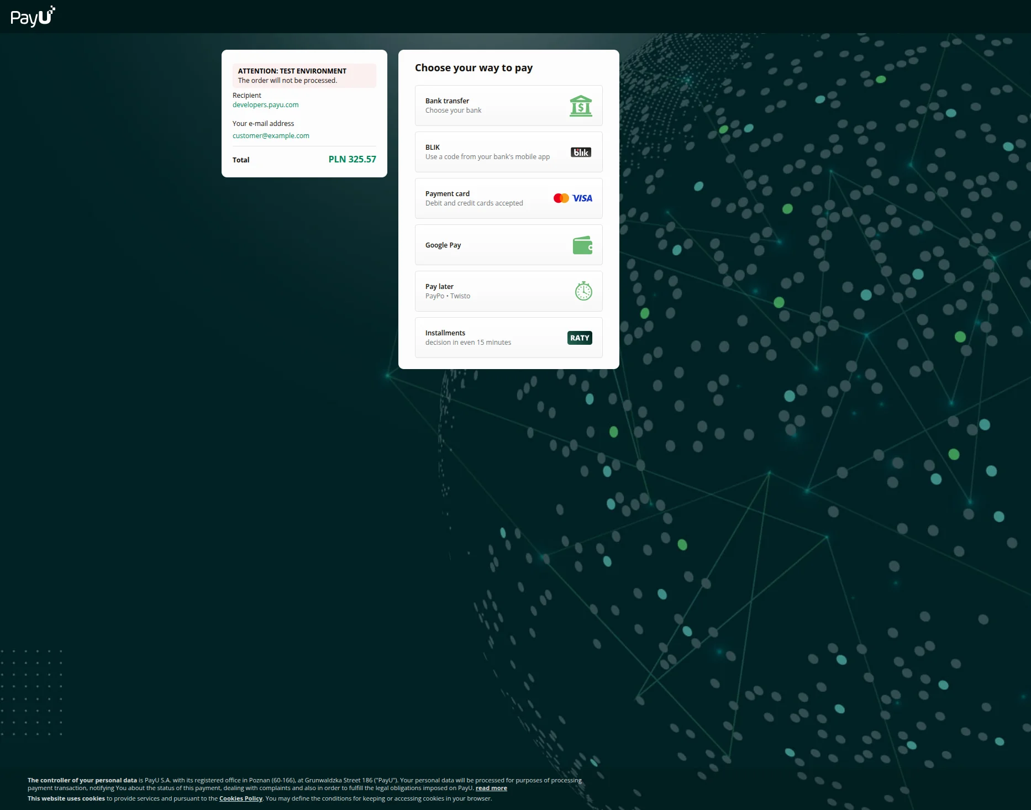Viewport: 1031px width, 810px height.
Task: Click 'This website uses cookies' text
Action: pyautogui.click(x=66, y=798)
